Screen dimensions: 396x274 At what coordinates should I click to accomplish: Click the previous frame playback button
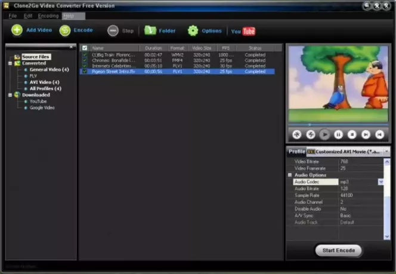pyautogui.click(x=379, y=134)
